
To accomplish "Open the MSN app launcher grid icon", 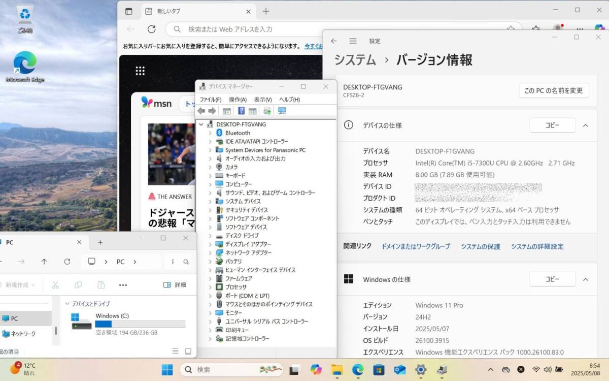I will click(x=140, y=71).
